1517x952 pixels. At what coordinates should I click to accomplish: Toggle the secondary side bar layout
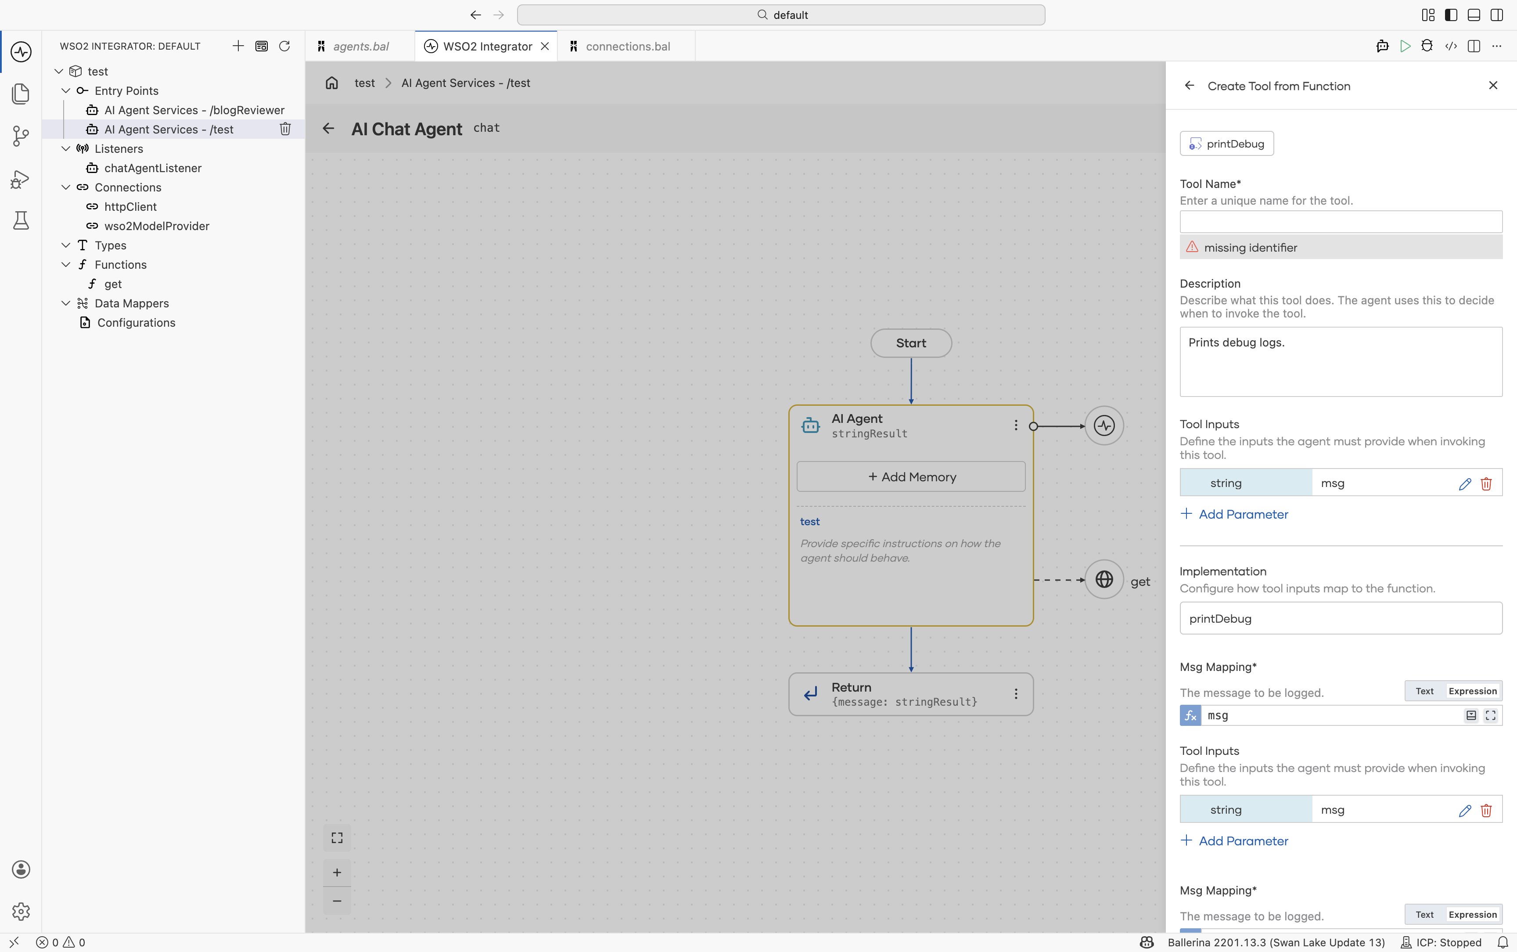click(1497, 15)
